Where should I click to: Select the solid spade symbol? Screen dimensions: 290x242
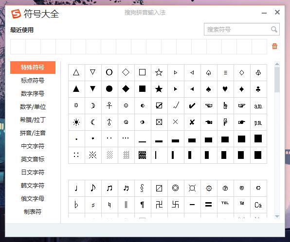point(208,89)
